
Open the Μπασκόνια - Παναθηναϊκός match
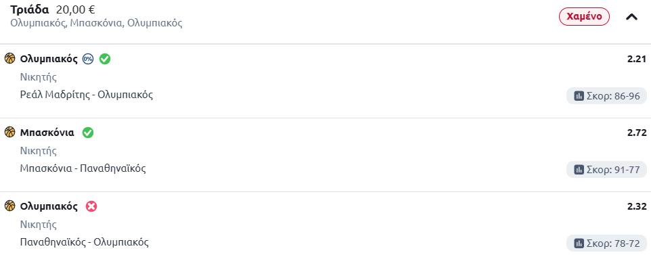coord(83,168)
